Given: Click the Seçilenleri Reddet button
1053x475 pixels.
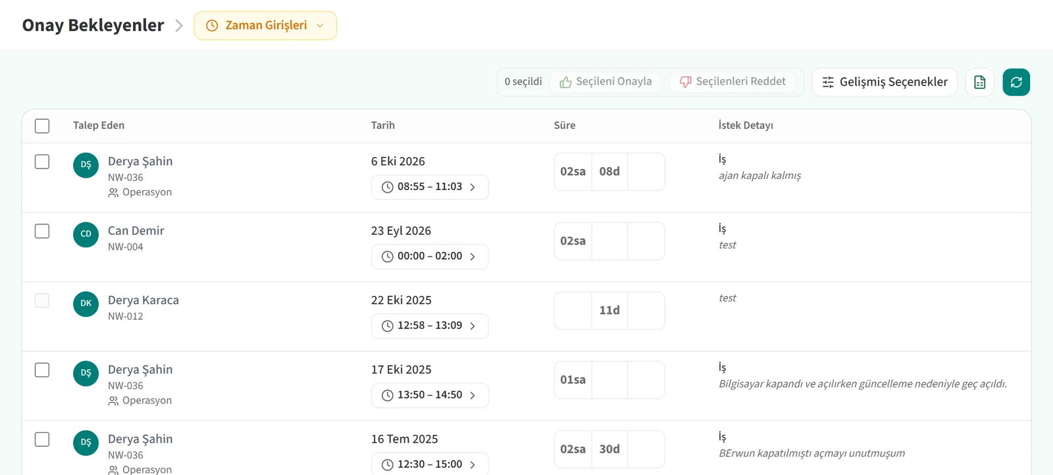Looking at the screenshot, I should pyautogui.click(x=732, y=82).
